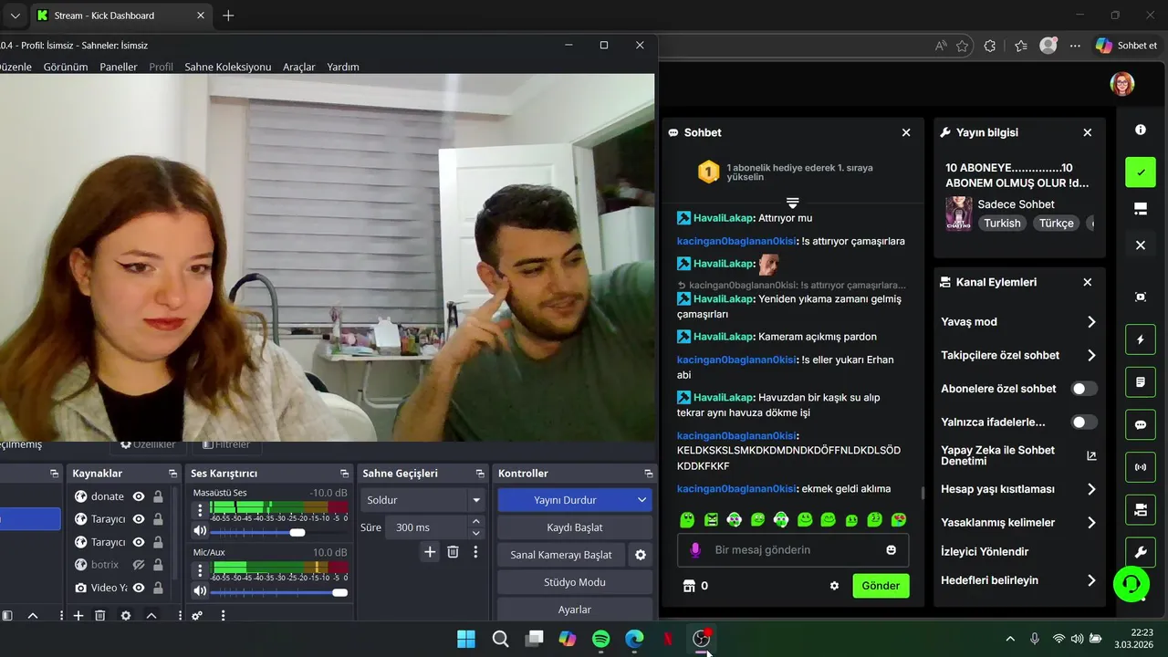The height and width of the screenshot is (657, 1168).
Task: Open Windows Start menu
Action: pos(466,639)
